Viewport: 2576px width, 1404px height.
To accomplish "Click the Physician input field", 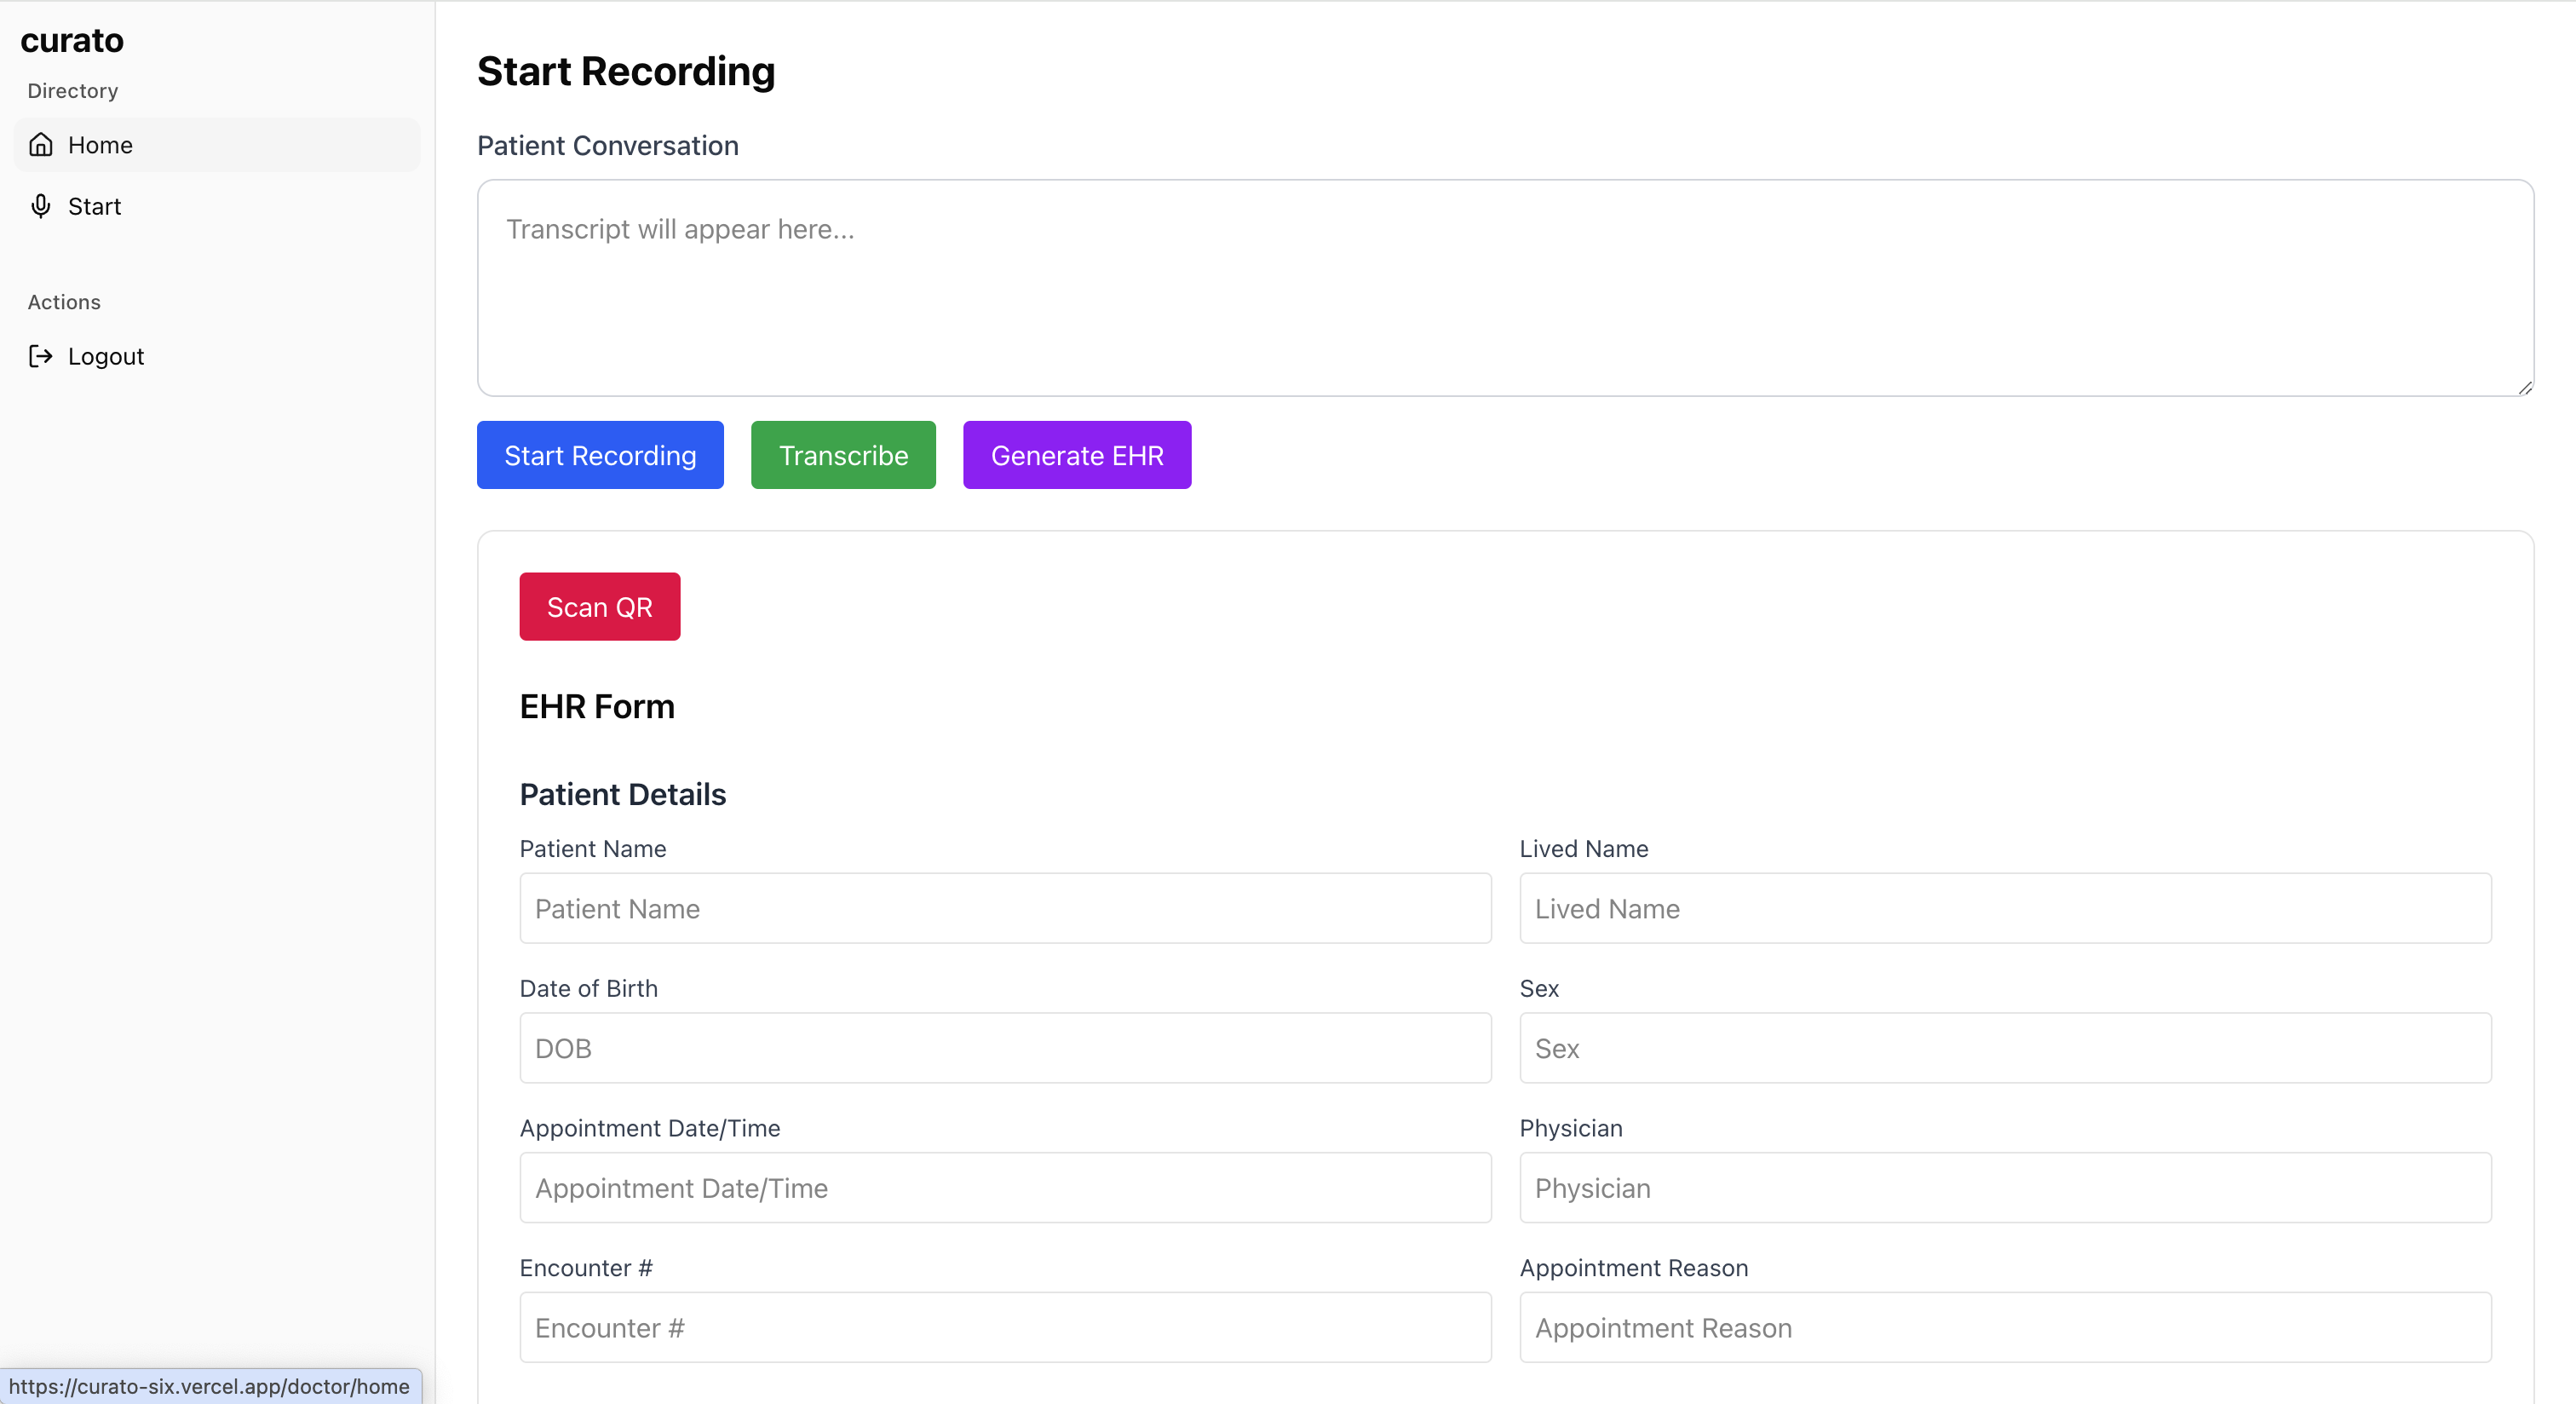I will coord(2004,1188).
